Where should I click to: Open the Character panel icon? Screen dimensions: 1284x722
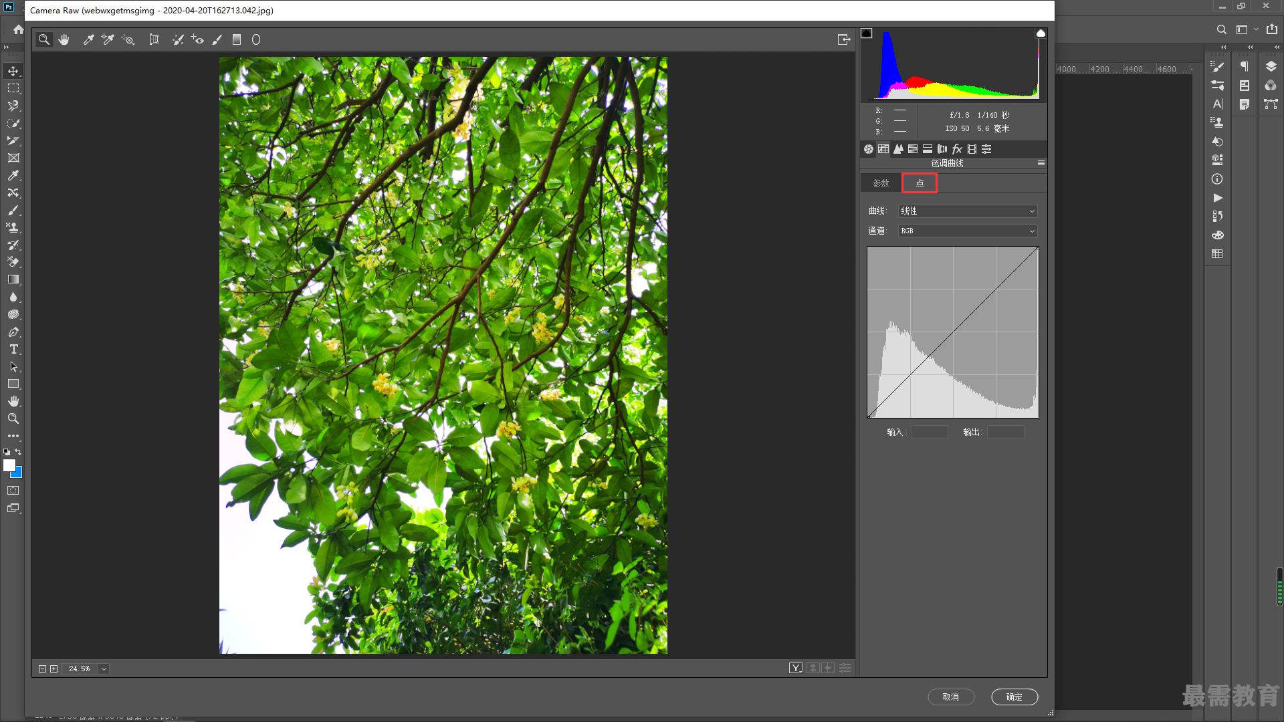point(1218,104)
